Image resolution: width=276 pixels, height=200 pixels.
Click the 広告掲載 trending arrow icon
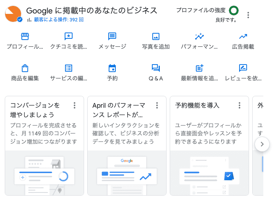click(243, 37)
